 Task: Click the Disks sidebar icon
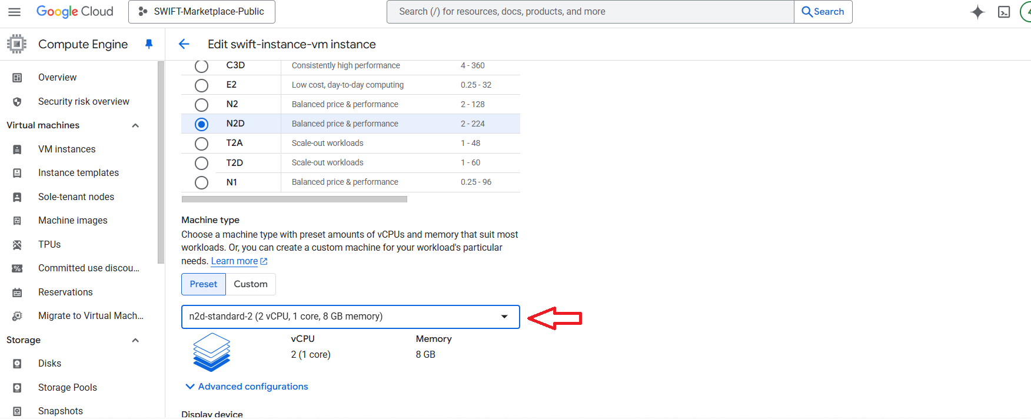[17, 364]
